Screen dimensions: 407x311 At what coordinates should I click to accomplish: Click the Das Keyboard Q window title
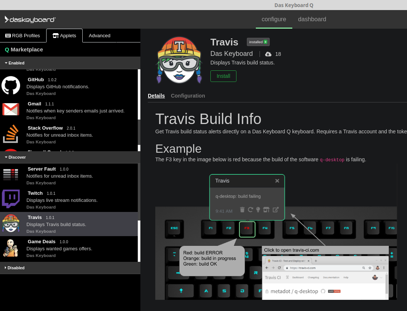coord(294,5)
